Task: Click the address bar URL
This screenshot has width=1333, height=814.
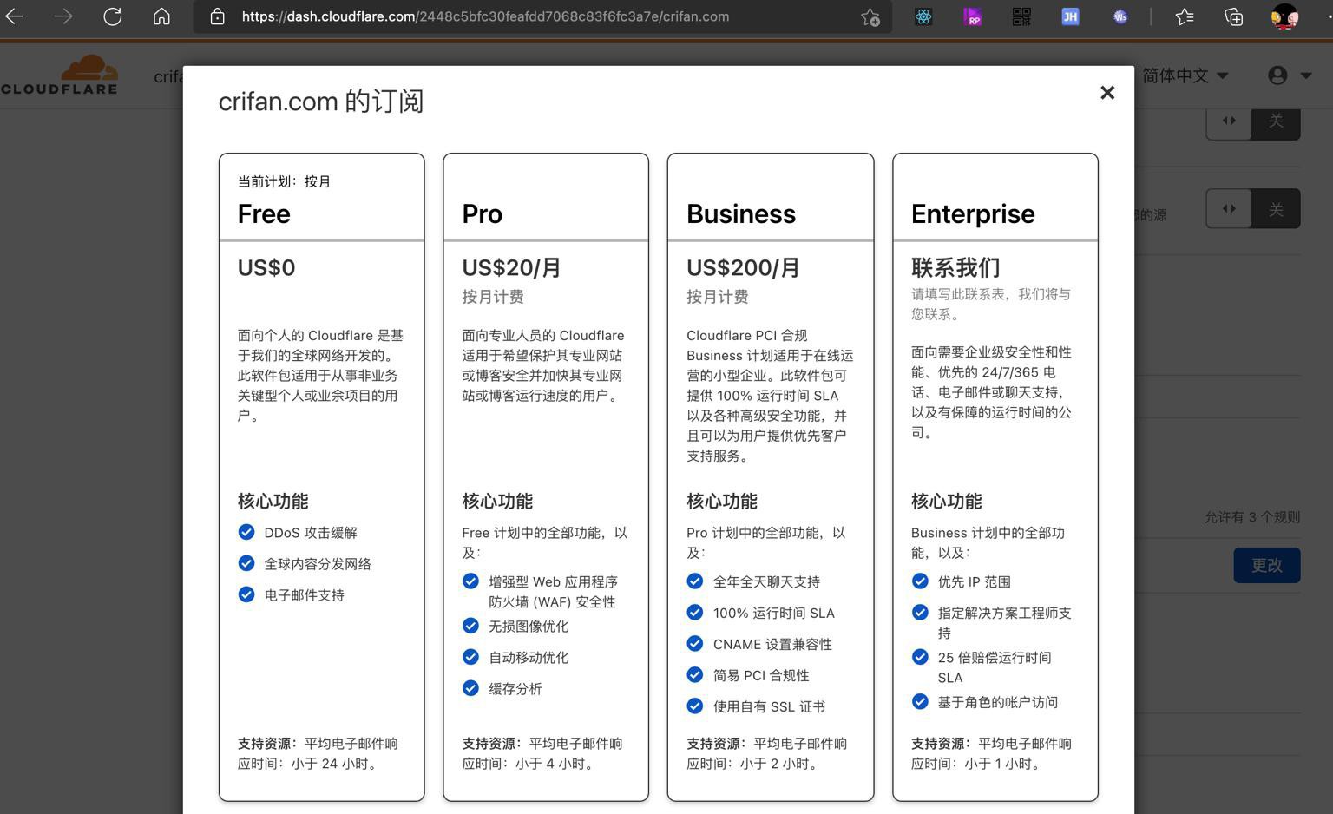Action: pyautogui.click(x=485, y=16)
